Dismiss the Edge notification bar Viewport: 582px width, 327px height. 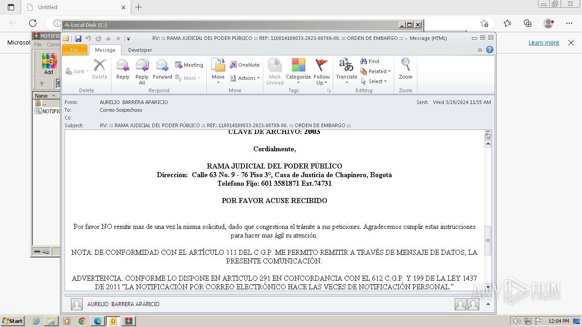571,42
